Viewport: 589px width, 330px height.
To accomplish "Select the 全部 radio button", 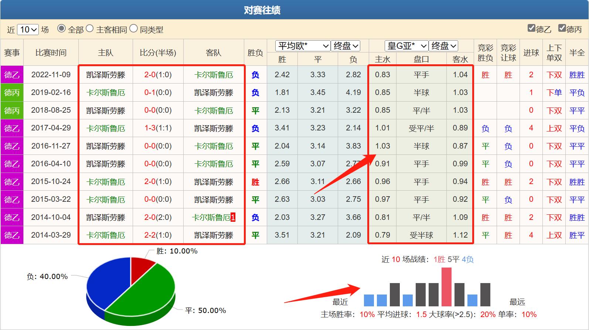I will tap(61, 28).
